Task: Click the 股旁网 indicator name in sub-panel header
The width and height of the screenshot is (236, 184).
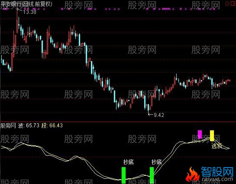Action: 8,126
